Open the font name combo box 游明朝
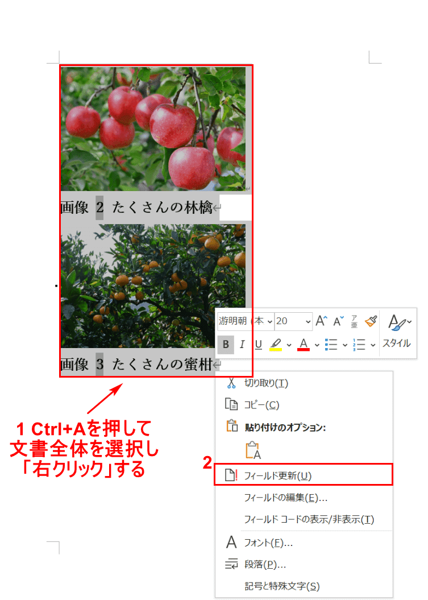Viewport: 428px width, 600px height. coord(246,321)
